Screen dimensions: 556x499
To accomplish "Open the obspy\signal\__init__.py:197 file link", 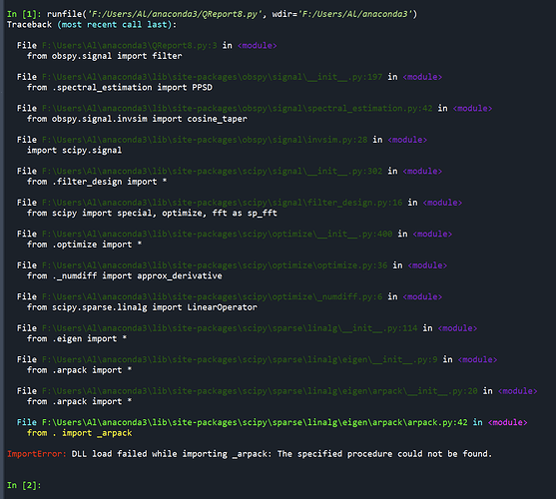I will coord(212,77).
